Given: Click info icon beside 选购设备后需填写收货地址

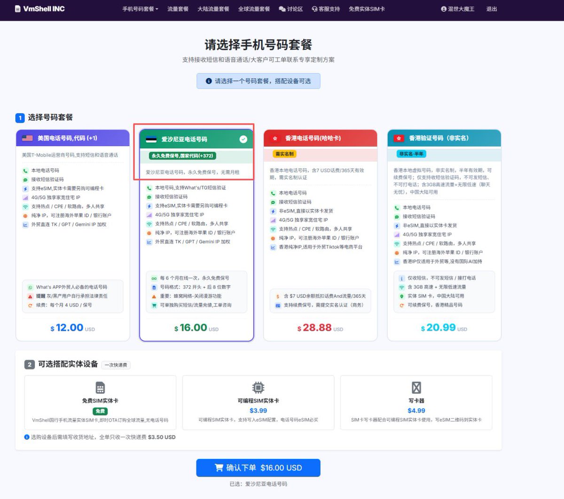Looking at the screenshot, I should [x=27, y=437].
